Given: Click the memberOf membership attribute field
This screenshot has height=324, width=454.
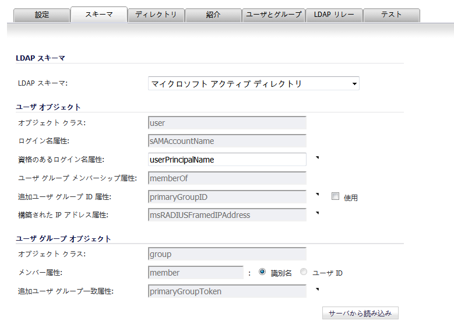Looking at the screenshot, I should pos(227,178).
